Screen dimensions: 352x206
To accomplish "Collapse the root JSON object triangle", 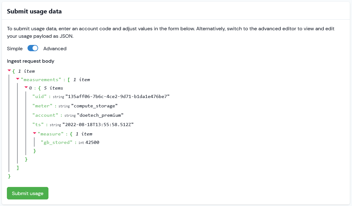I will [9, 71].
